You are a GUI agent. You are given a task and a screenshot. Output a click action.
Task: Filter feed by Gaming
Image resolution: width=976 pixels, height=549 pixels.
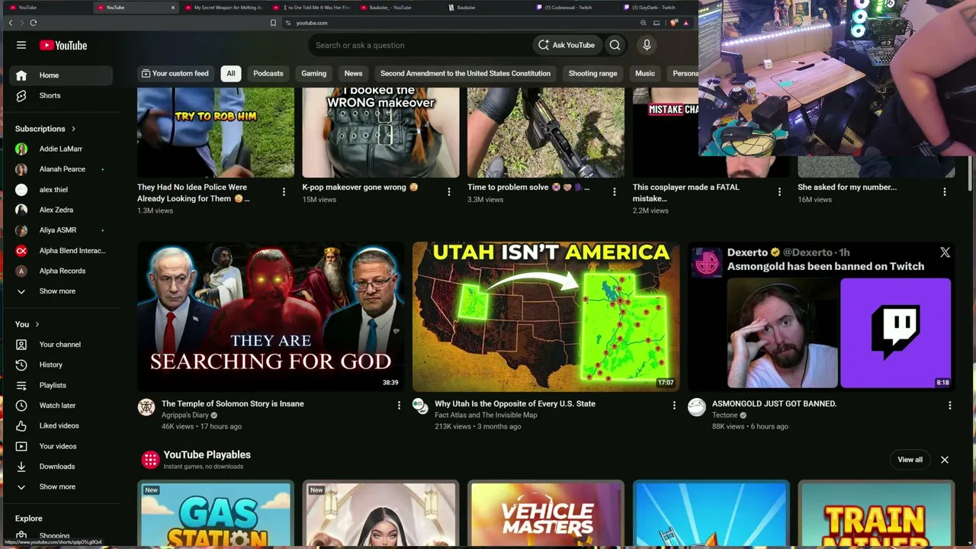click(x=313, y=73)
